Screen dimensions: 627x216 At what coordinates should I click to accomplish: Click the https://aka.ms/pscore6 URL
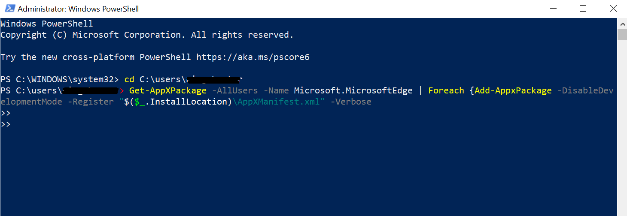pos(253,57)
